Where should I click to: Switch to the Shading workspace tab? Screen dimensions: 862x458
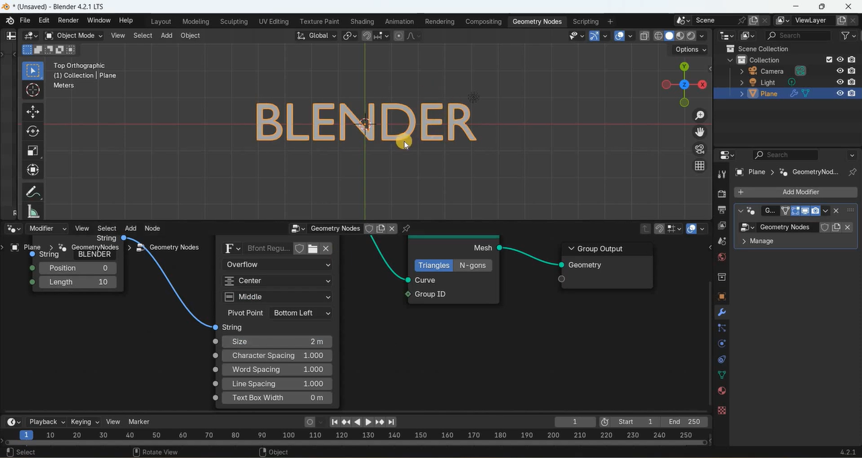pyautogui.click(x=362, y=22)
